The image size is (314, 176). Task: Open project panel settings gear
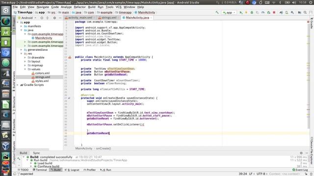pos(54,18)
